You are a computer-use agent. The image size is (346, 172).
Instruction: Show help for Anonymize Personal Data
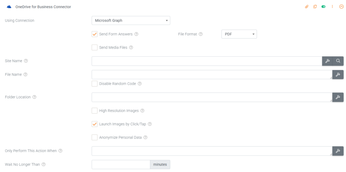tap(145, 137)
